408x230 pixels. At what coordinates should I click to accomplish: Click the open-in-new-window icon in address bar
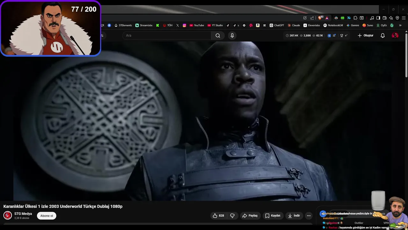305,18
